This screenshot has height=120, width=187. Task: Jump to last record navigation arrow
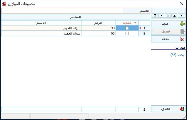click(x=174, y=16)
